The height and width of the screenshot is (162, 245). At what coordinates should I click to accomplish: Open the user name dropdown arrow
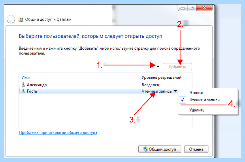tap(158, 67)
